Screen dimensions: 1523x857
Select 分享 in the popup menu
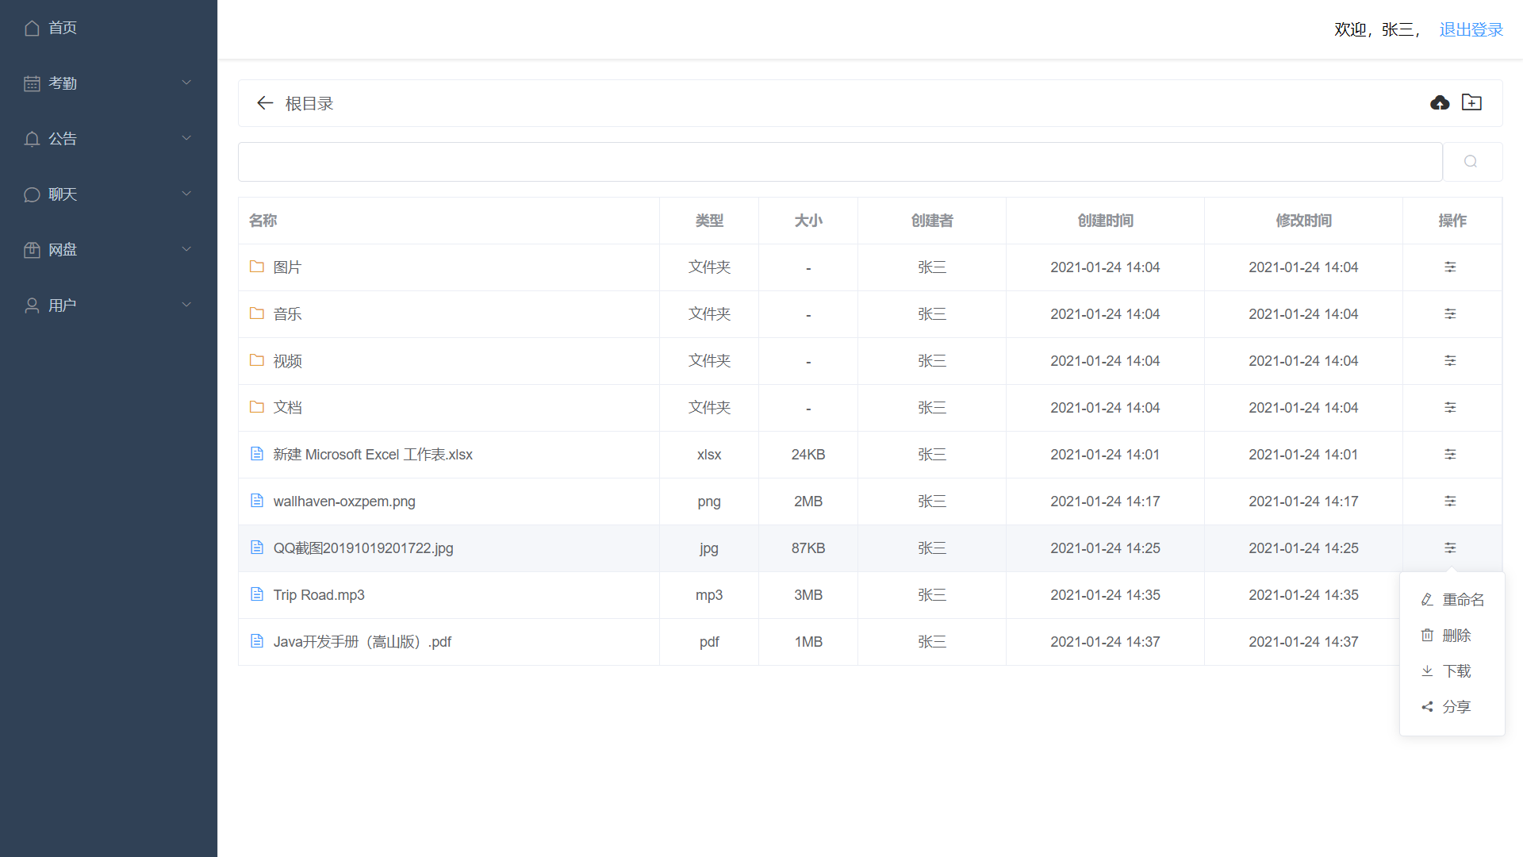(x=1456, y=707)
